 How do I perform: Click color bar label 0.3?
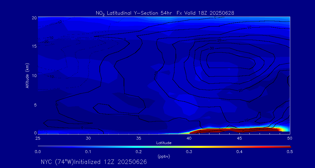point(189,152)
